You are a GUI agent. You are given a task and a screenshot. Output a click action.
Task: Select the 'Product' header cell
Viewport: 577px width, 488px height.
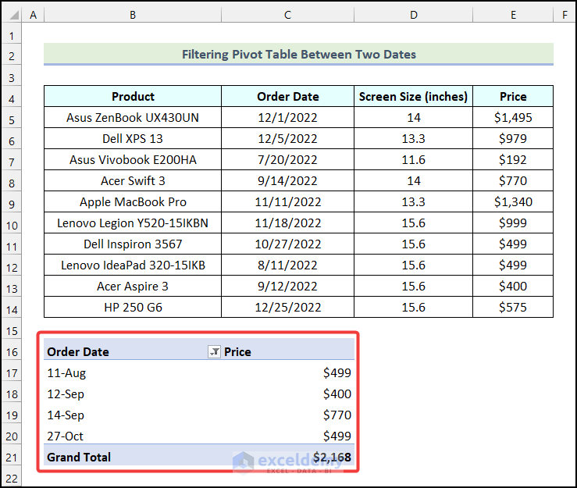(x=133, y=97)
